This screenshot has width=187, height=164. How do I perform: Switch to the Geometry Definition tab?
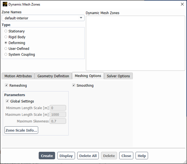pyautogui.click(x=53, y=76)
